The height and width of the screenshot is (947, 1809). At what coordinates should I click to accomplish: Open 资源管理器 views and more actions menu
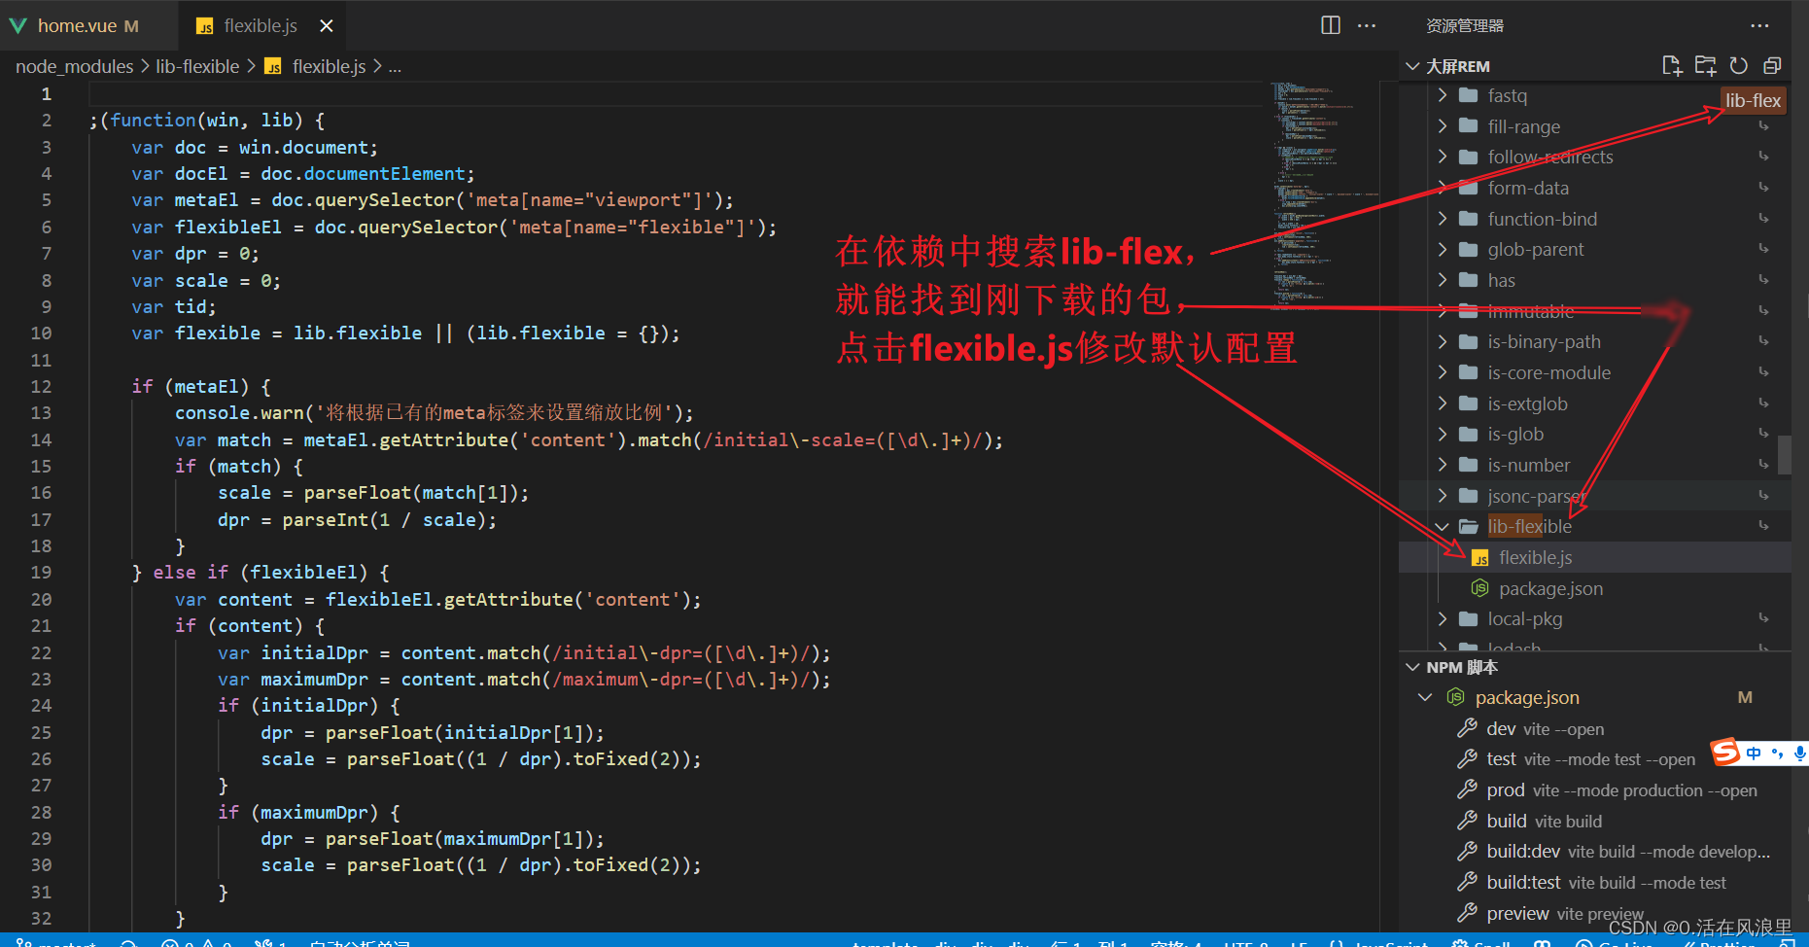[x=1759, y=25]
